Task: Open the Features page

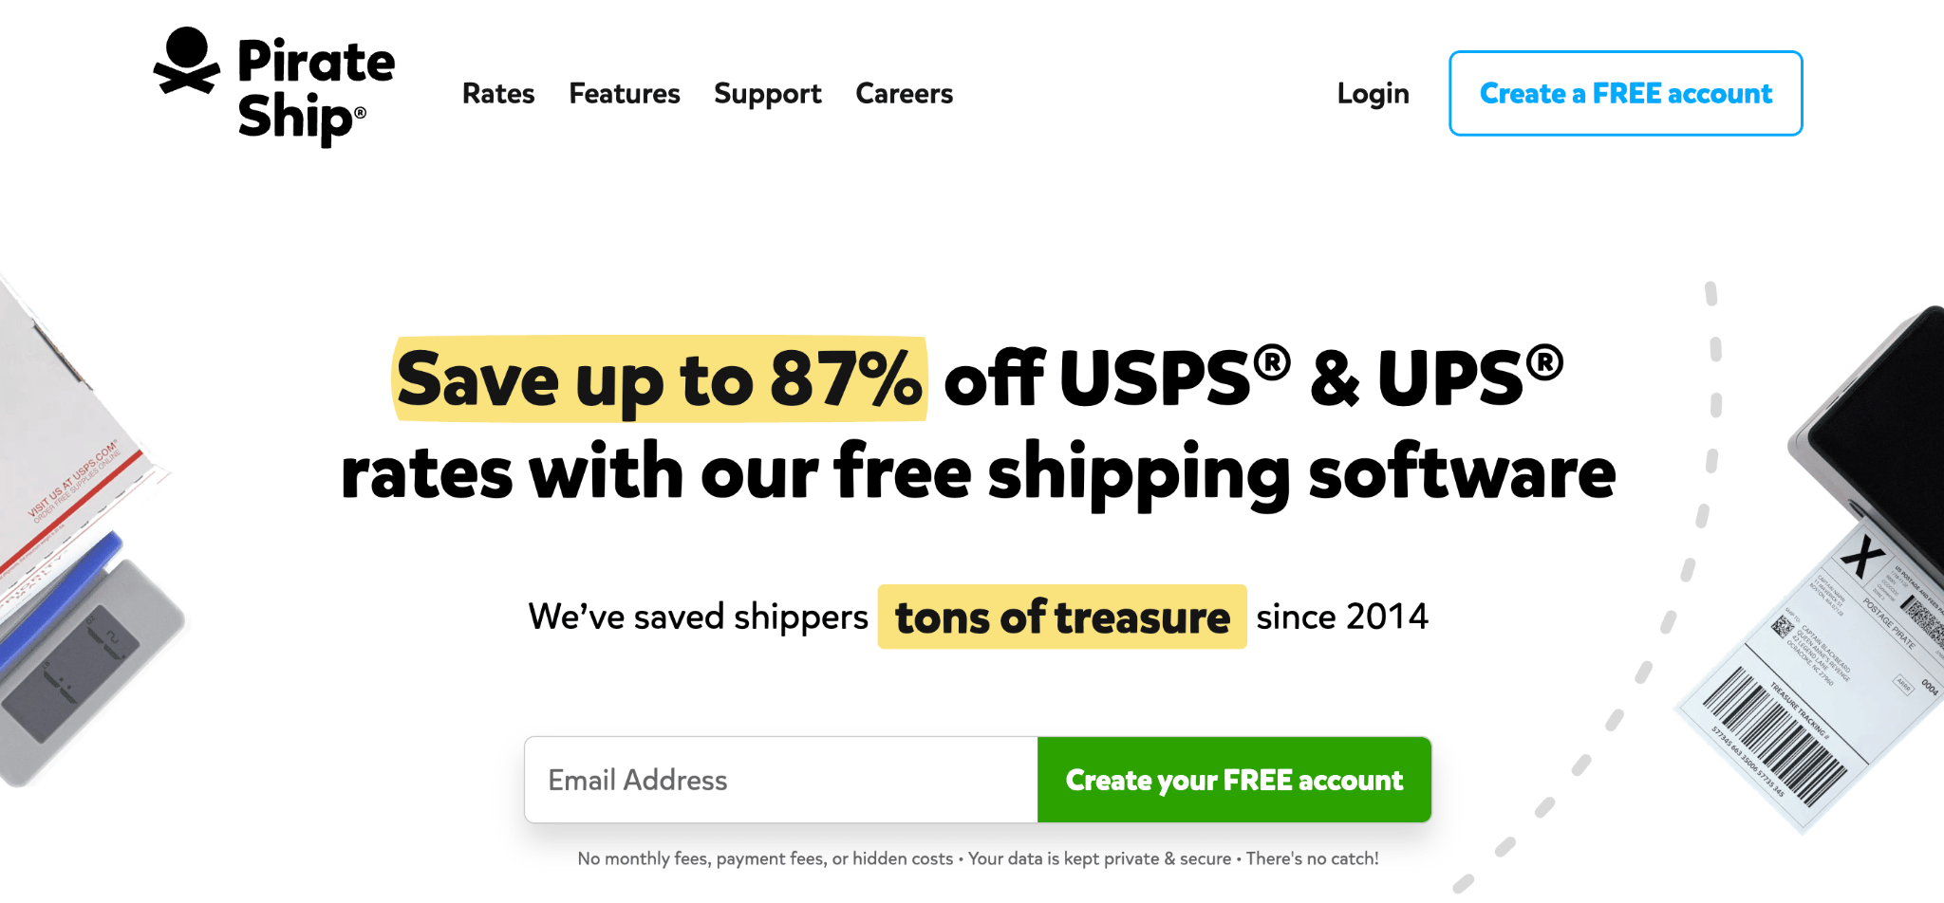Action: 625,93
